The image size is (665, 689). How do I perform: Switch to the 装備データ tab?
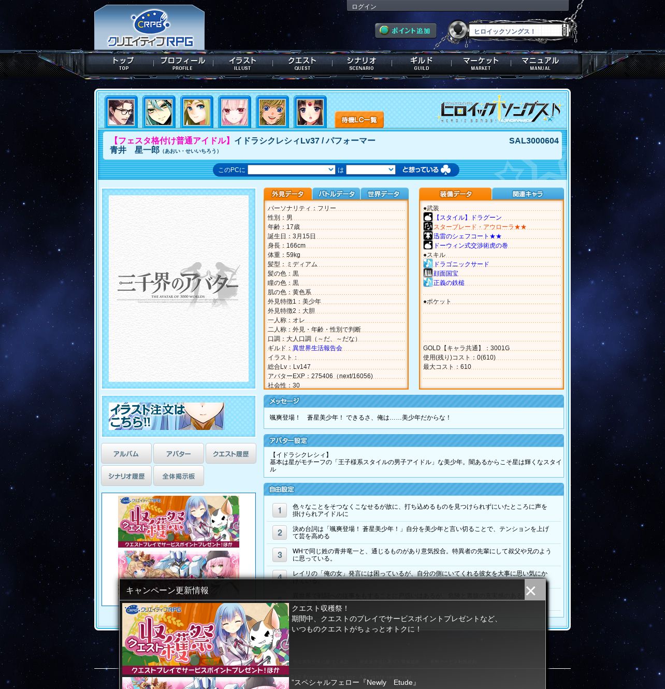tap(456, 194)
